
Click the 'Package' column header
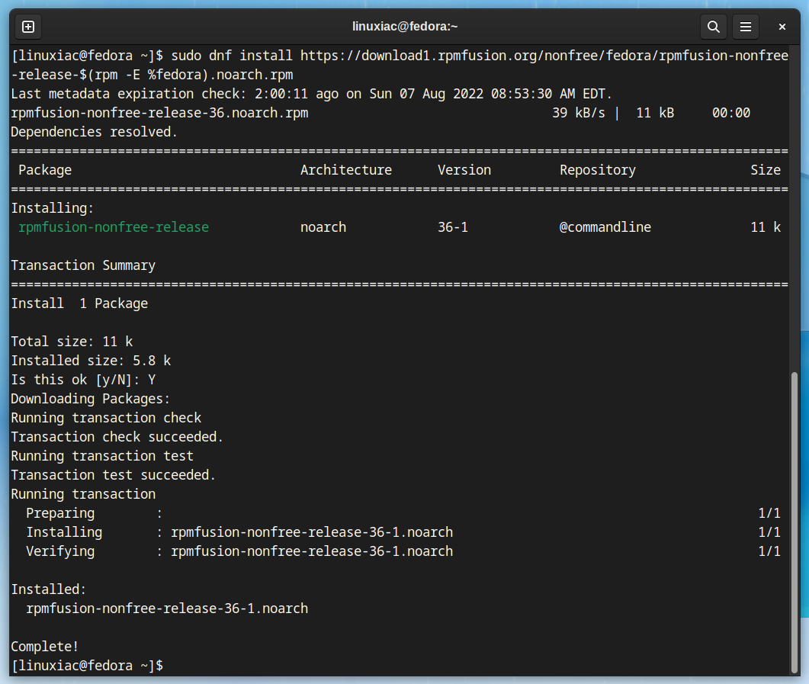point(45,170)
